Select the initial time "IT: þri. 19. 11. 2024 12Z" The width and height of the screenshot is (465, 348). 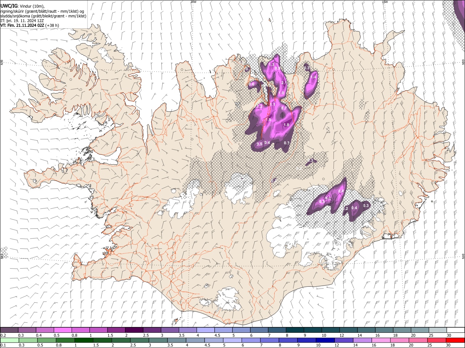[22, 21]
